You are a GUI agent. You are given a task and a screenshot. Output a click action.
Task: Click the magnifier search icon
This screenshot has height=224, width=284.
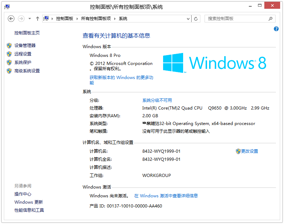270,19
